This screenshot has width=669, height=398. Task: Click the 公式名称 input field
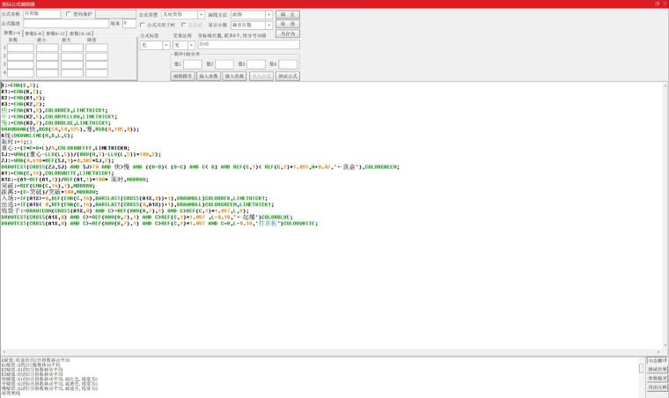tap(42, 14)
